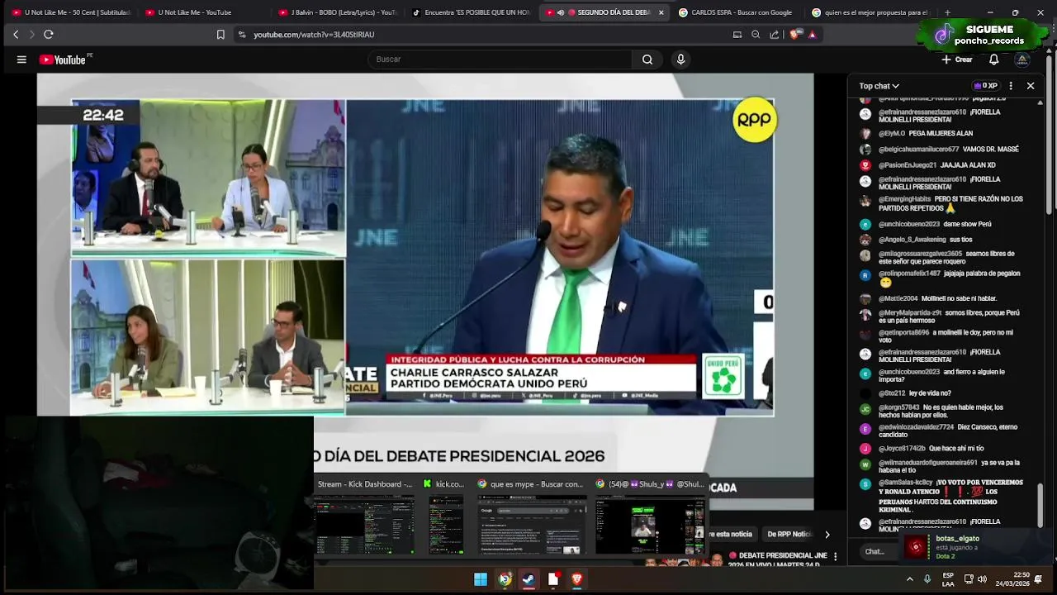Click the browser zoom magnifier icon
The width and height of the screenshot is (1057, 595).
756,35
